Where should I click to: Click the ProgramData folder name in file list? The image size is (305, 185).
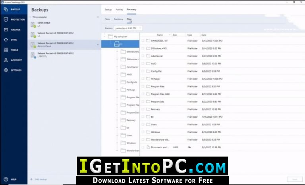pos(158,101)
